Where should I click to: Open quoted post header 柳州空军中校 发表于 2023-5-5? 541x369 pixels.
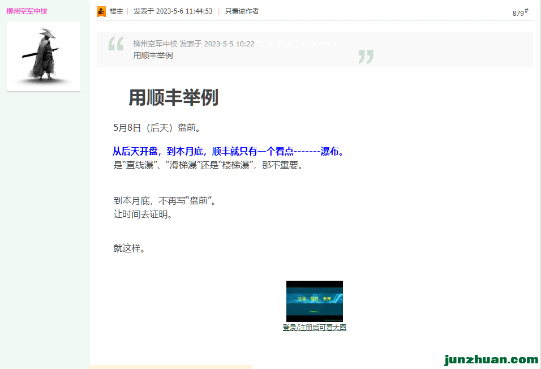coord(194,44)
